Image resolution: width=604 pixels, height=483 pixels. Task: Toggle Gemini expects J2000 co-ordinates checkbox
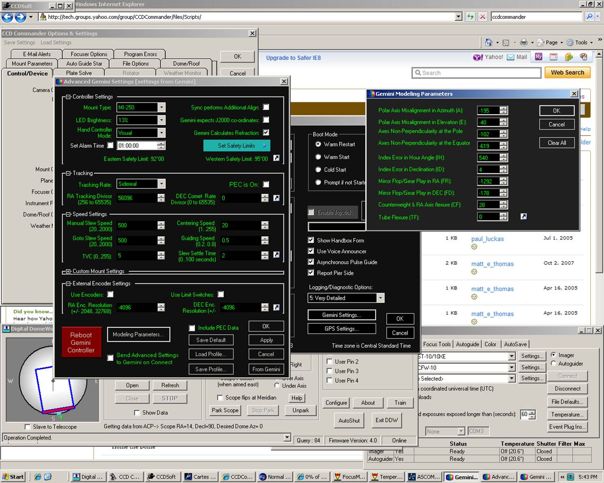pos(266,120)
